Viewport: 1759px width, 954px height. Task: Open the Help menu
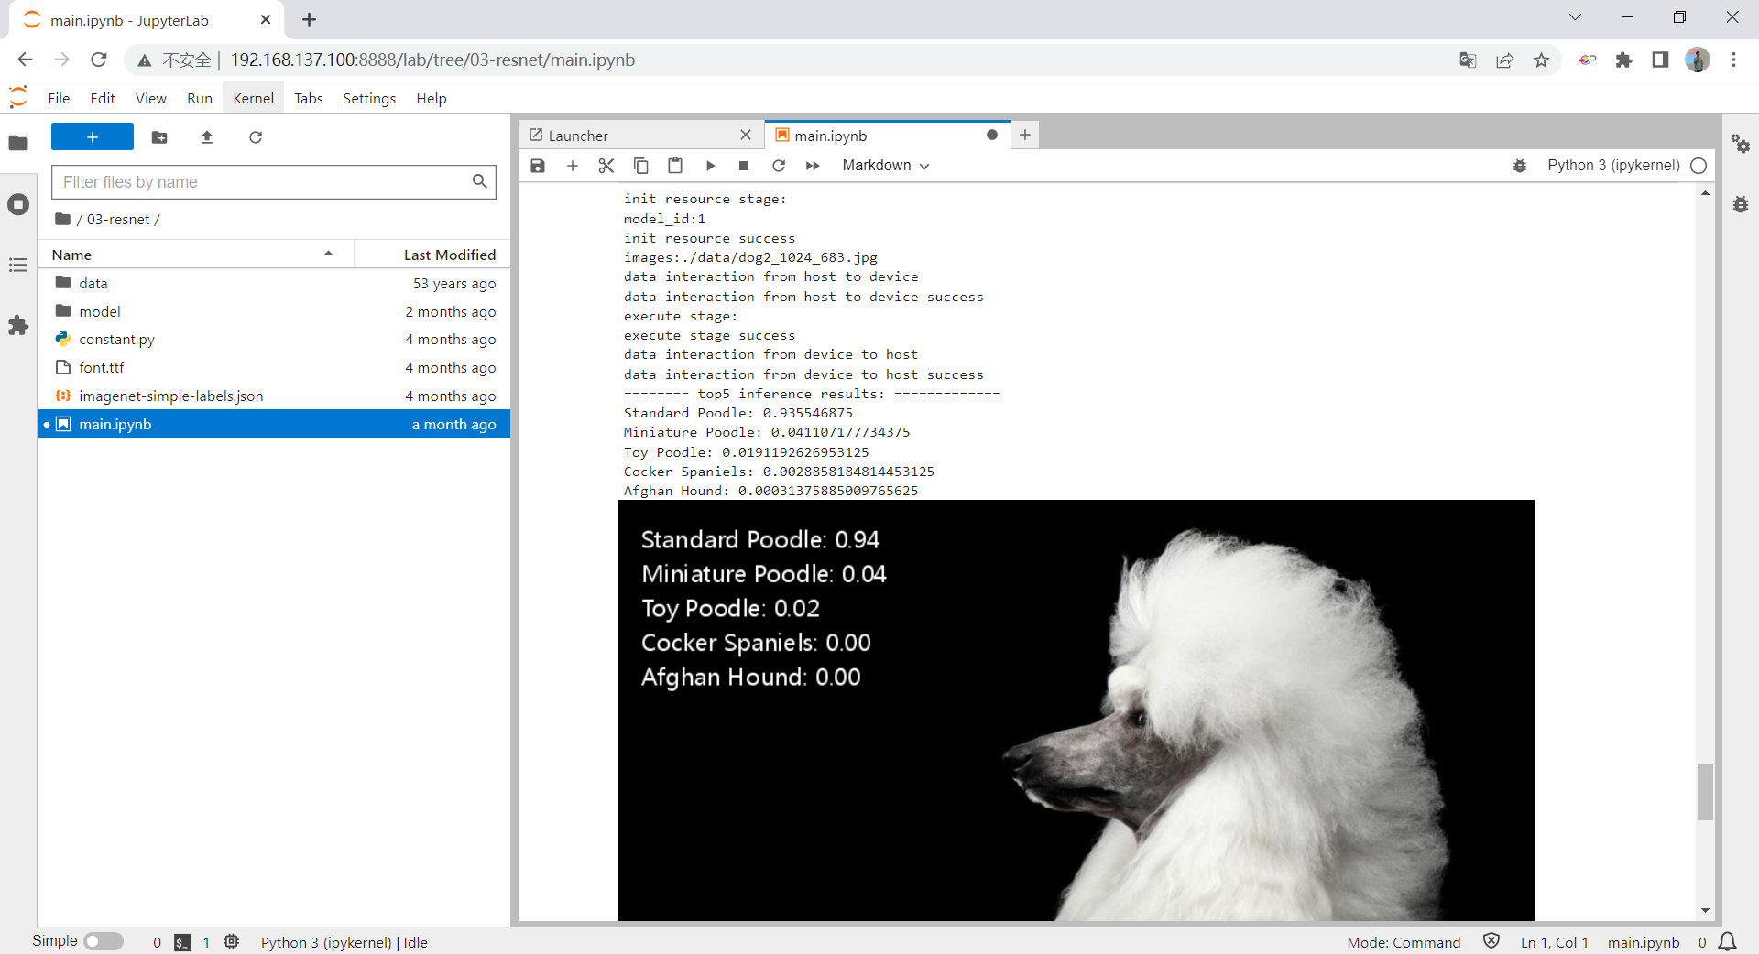point(432,98)
